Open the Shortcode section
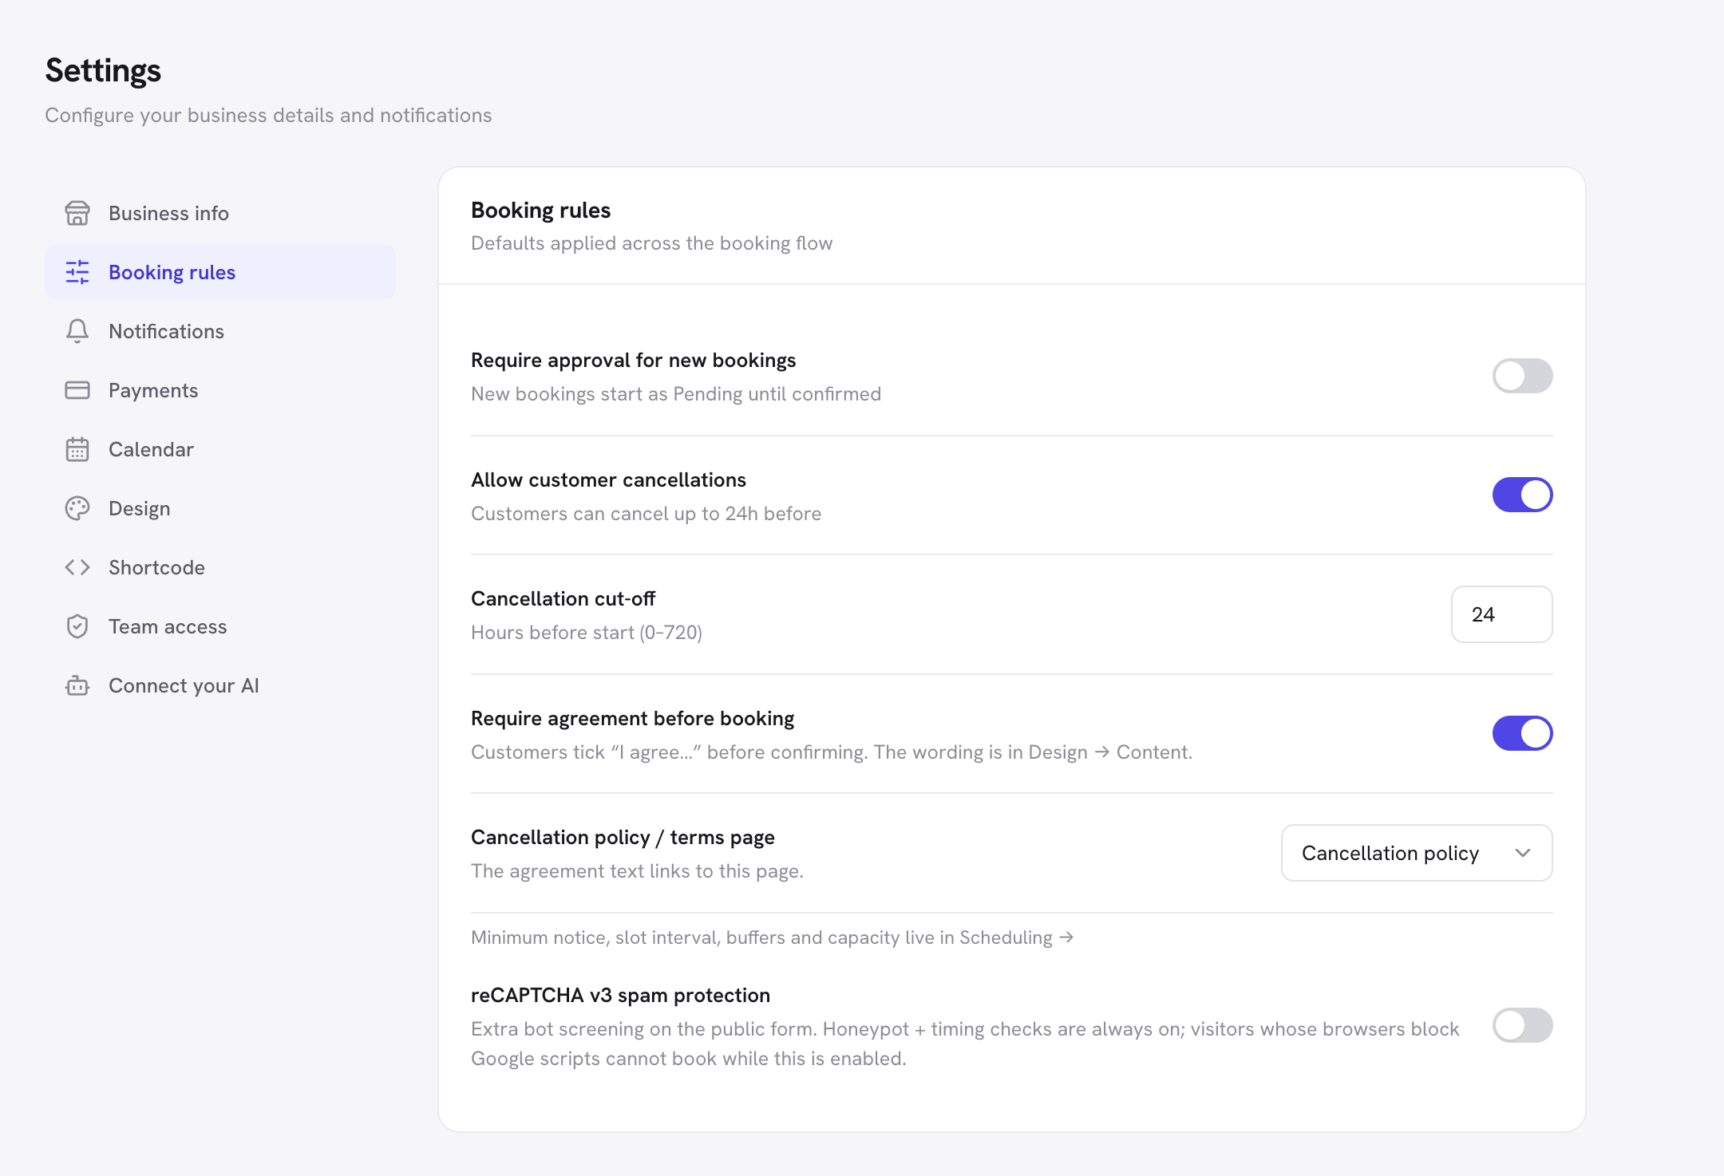The width and height of the screenshot is (1724, 1176). pyautogui.click(x=220, y=567)
